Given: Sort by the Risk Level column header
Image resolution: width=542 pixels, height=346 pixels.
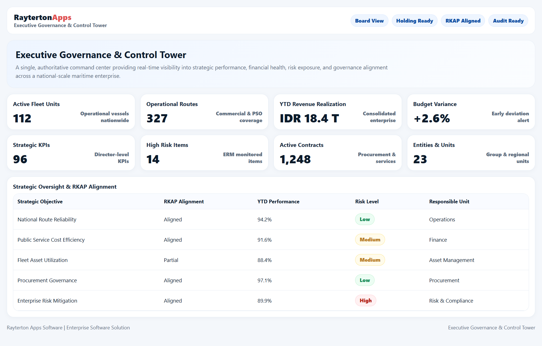Looking at the screenshot, I should [x=367, y=201].
